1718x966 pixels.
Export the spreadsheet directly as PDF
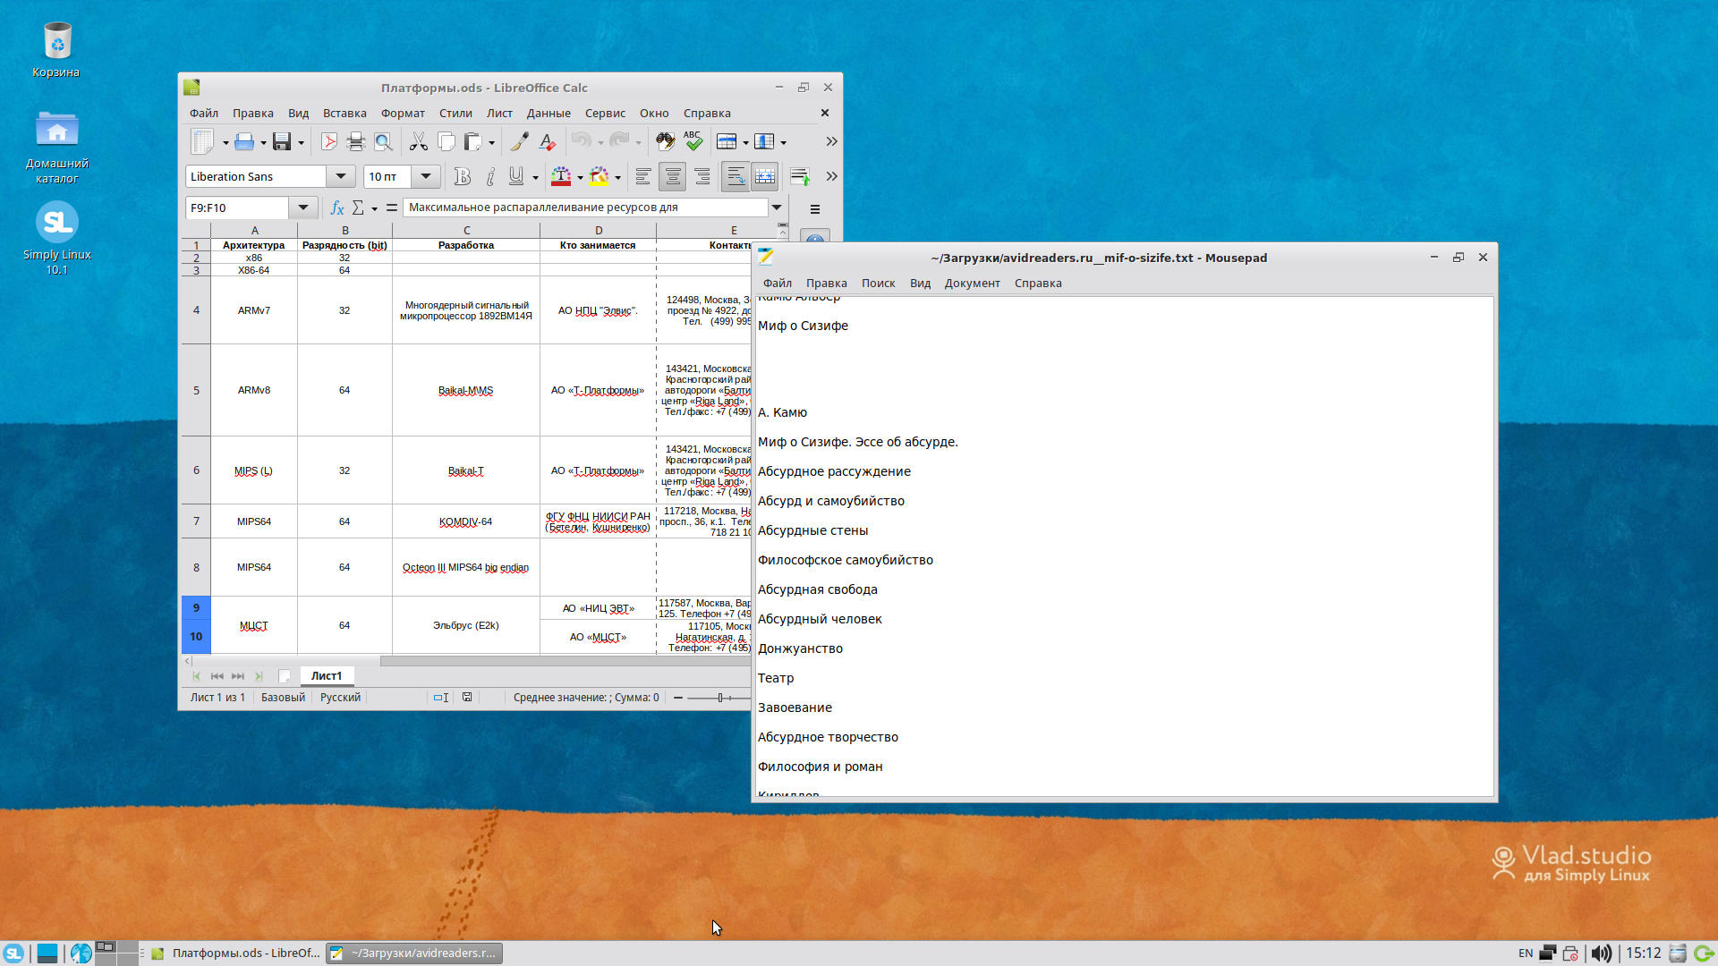[x=329, y=141]
